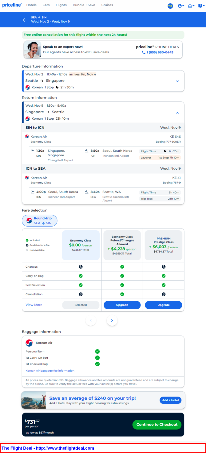
Task: Click the Priceline logo
Action: [x=12, y=5]
